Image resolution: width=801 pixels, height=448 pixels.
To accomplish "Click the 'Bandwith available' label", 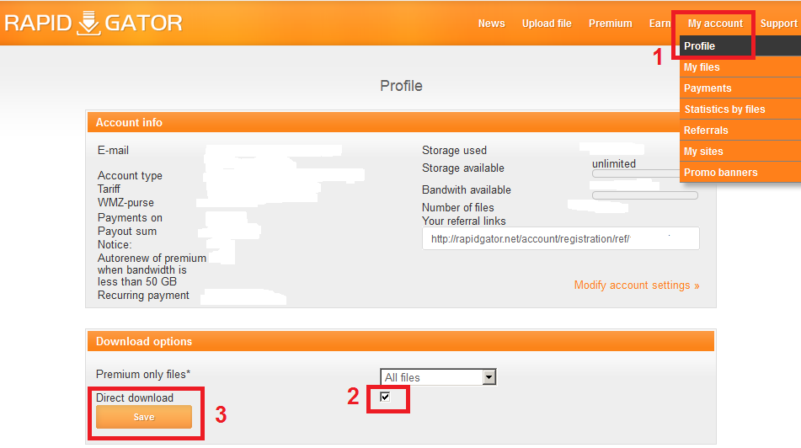I will point(467,190).
